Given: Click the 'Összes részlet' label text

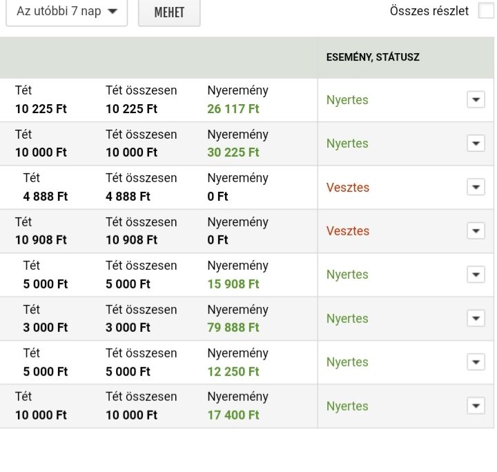Looking at the screenshot, I should pos(429,11).
